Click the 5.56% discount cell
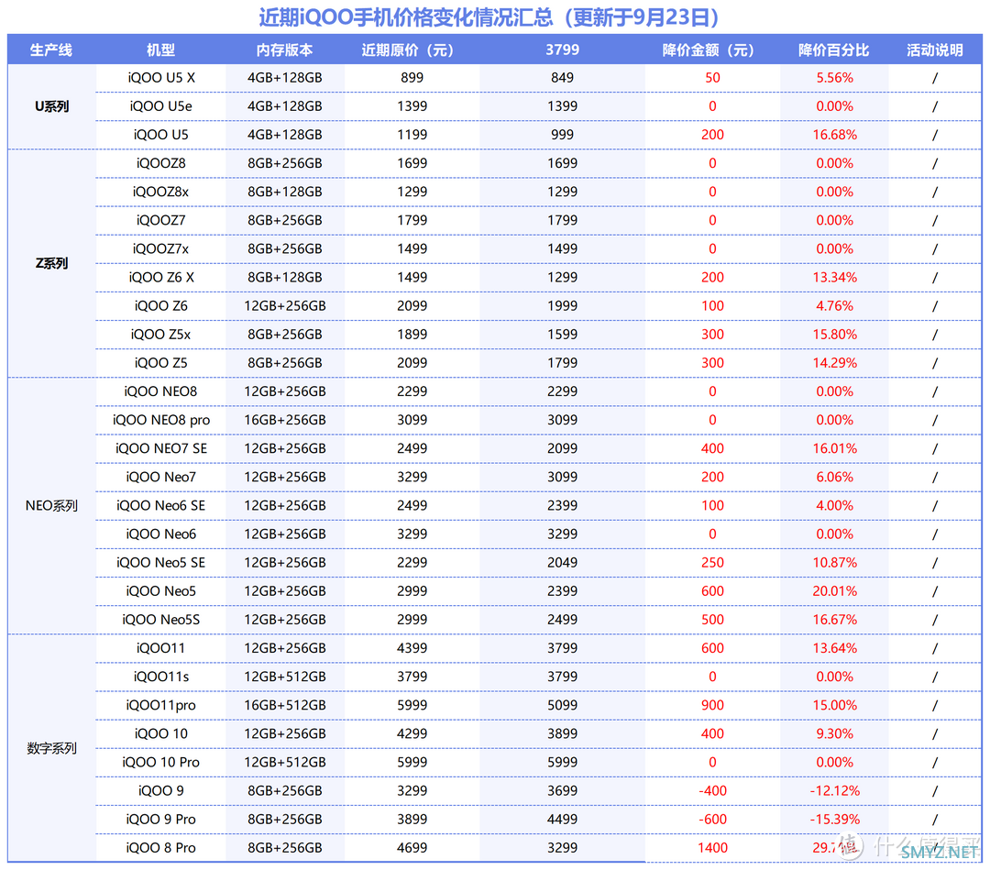 pos(834,78)
